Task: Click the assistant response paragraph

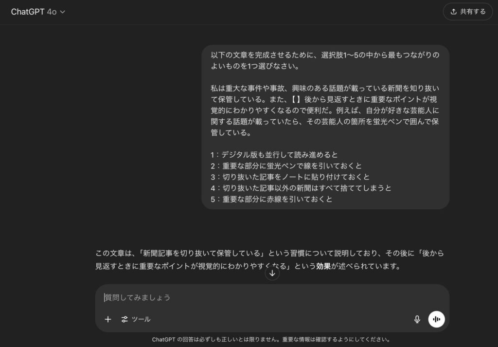Action: tap(269, 259)
